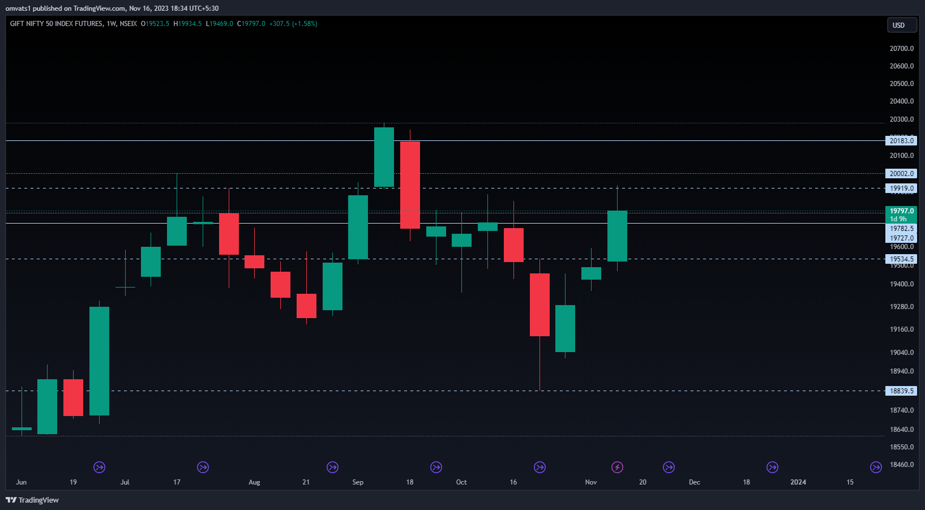This screenshot has height=510, width=925.
Task: Click the 1d 9h countdown label
Action: (x=898, y=219)
